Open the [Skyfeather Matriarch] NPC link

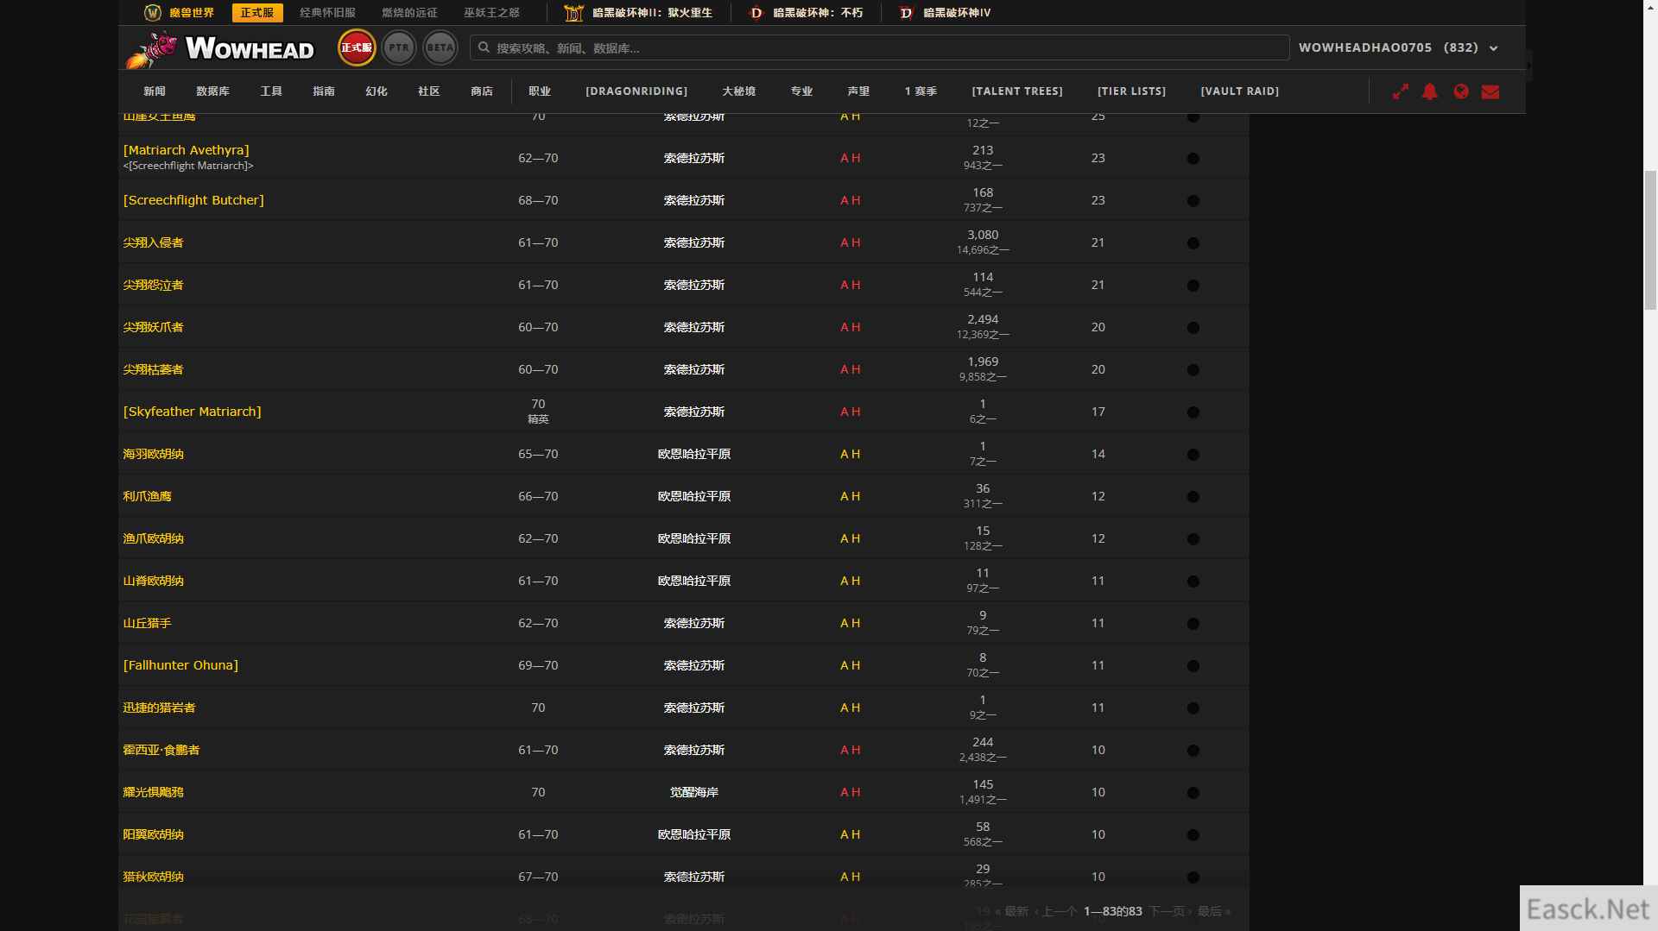click(x=192, y=412)
